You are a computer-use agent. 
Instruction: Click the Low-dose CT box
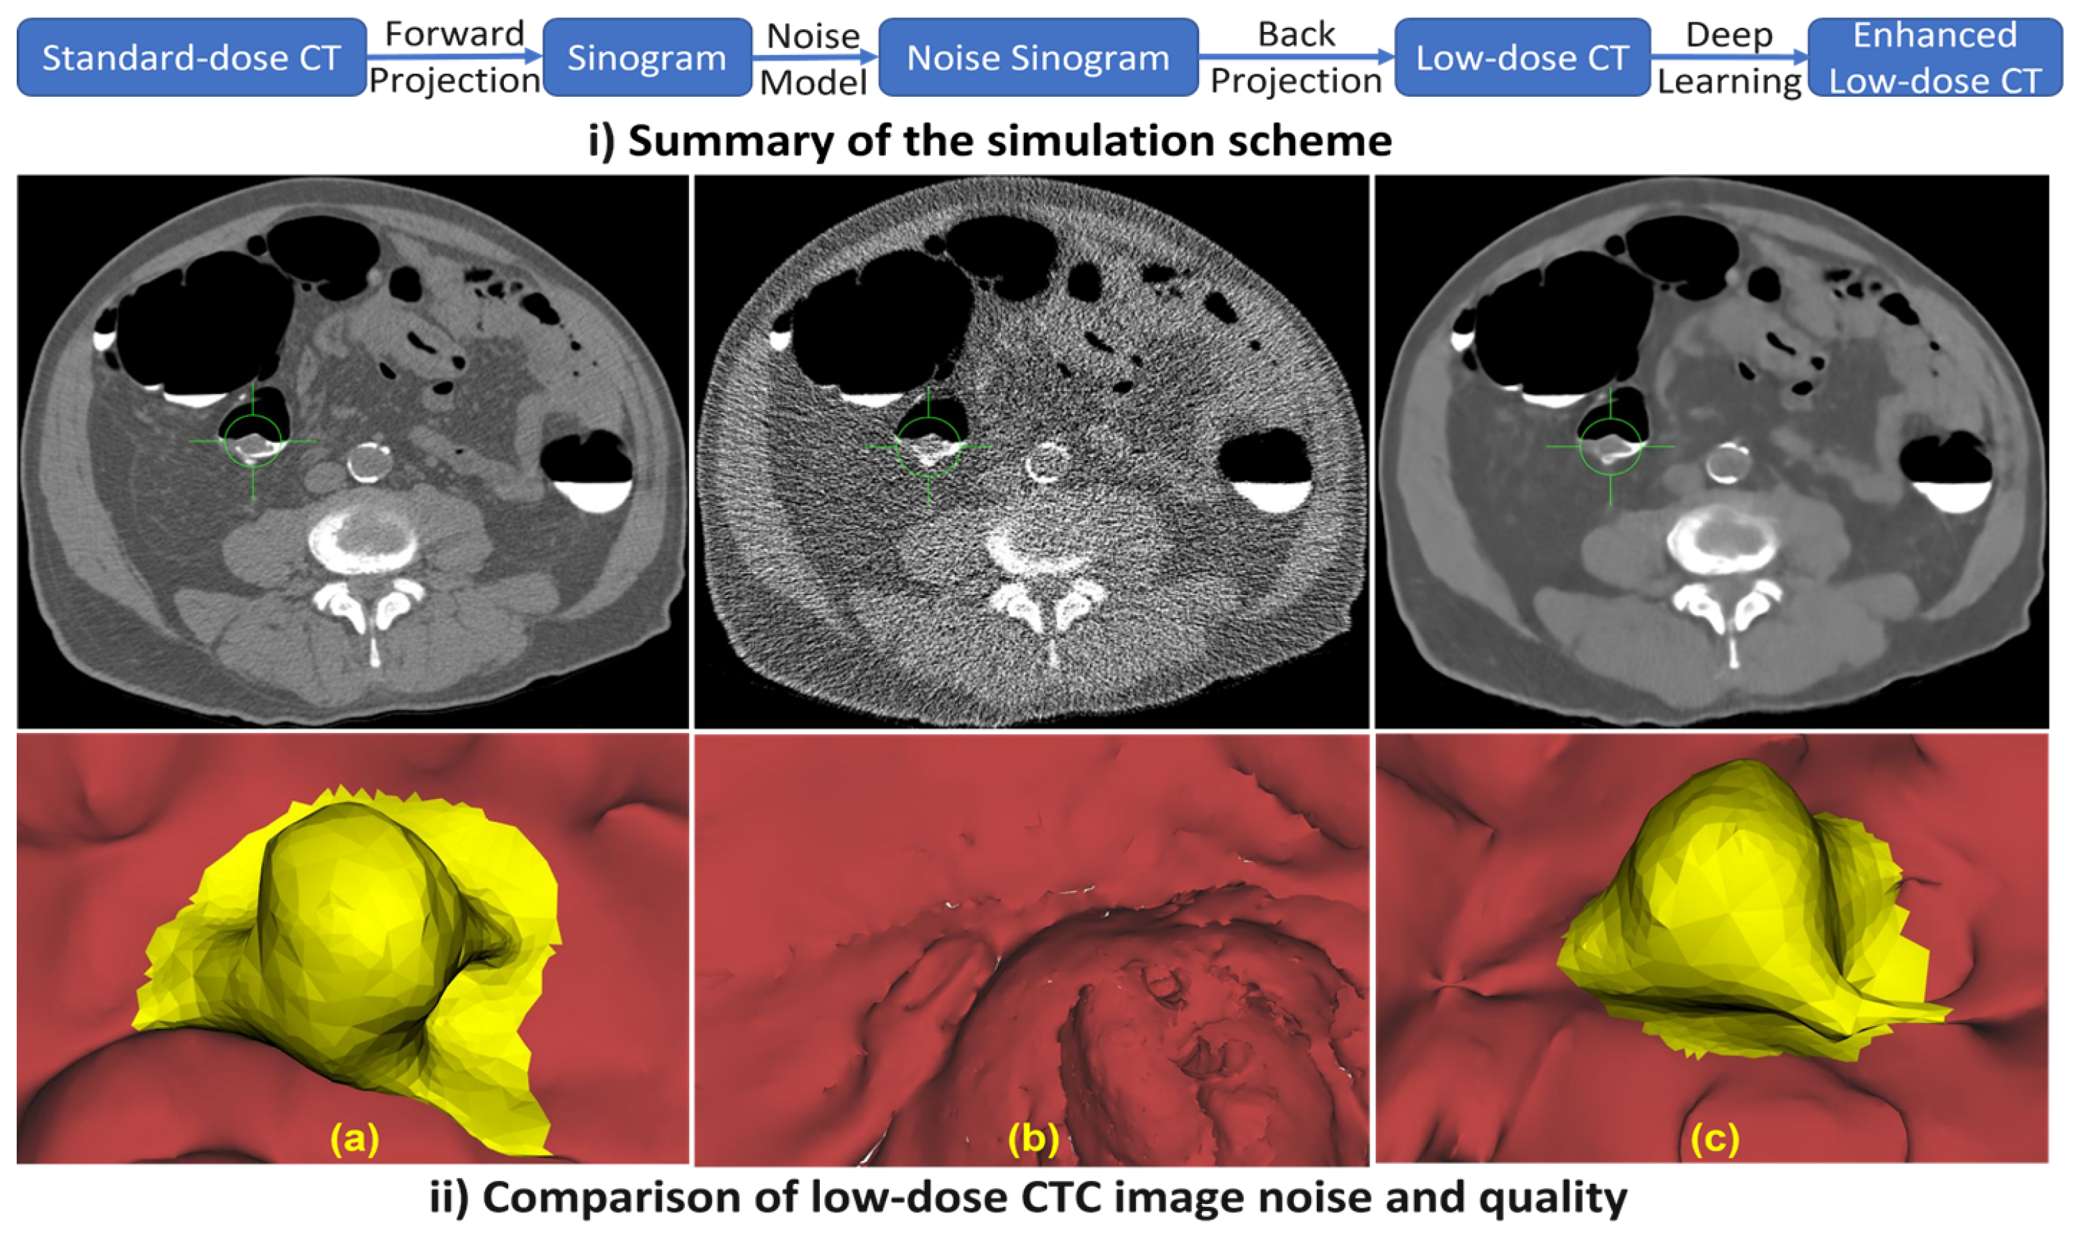(x=1522, y=58)
